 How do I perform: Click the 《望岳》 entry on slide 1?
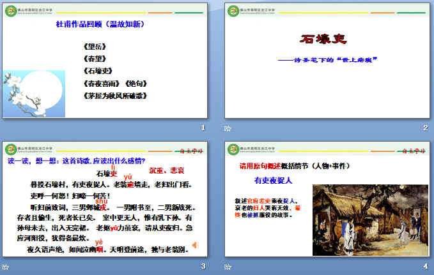click(x=93, y=46)
